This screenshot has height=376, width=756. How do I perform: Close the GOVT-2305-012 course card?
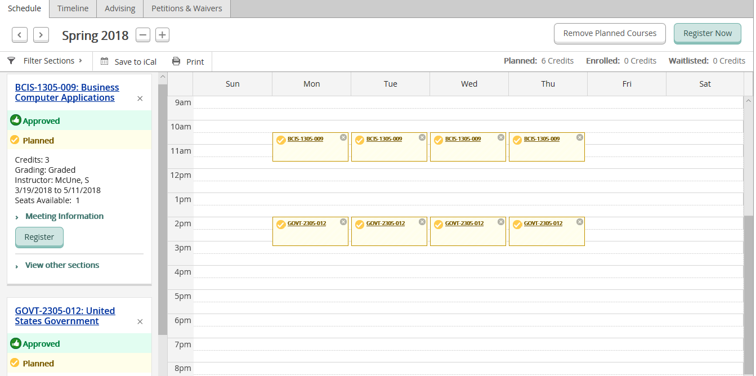[140, 321]
